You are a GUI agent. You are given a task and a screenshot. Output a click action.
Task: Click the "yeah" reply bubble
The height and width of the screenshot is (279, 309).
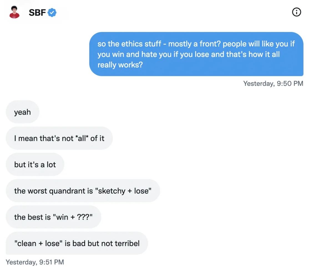coord(22,112)
